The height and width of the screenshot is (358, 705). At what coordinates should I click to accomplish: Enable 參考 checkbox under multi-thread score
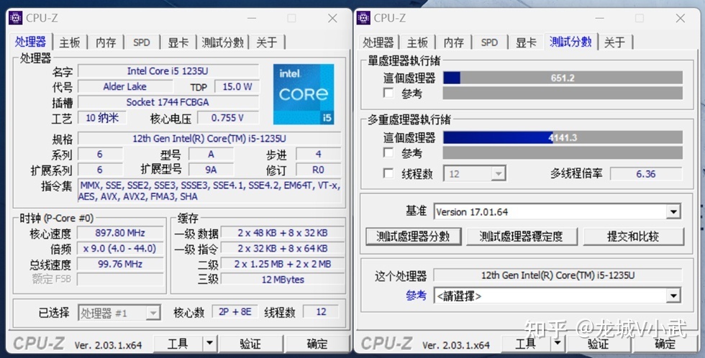point(388,152)
